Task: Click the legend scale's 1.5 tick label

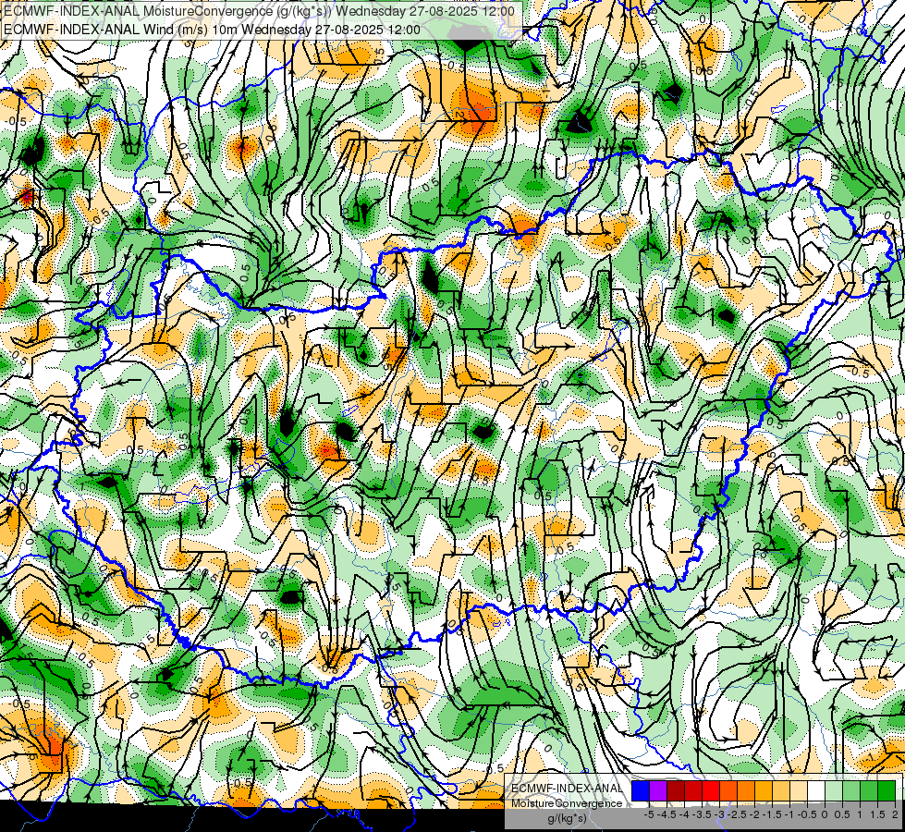Action: (x=878, y=814)
